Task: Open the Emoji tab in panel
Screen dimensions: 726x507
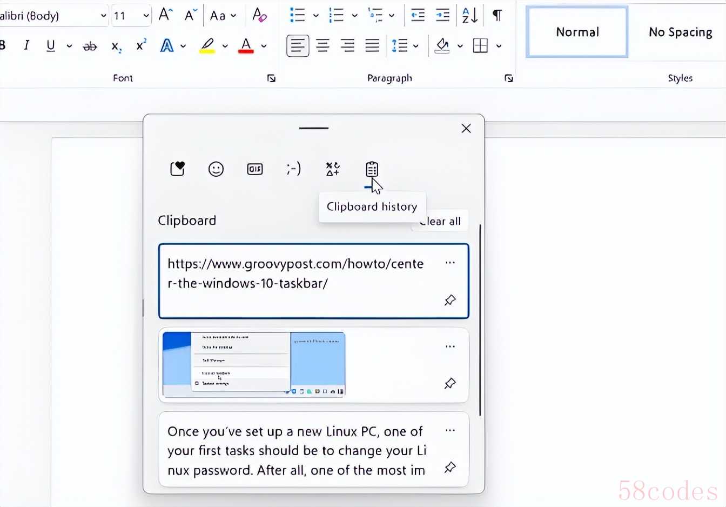Action: (x=216, y=169)
